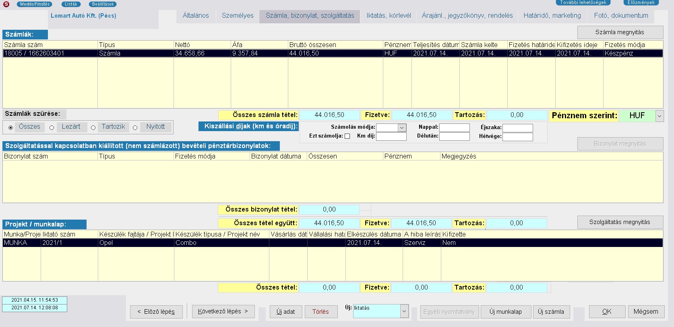Viewport: 674px width, 327px height.
Task: Click the Számla megnyitás button
Action: pos(620,32)
